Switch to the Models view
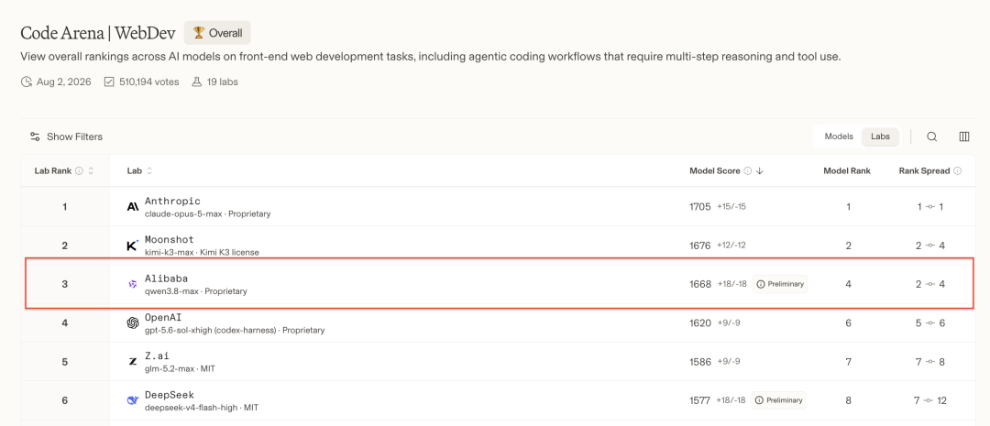990x426 pixels. click(x=839, y=137)
